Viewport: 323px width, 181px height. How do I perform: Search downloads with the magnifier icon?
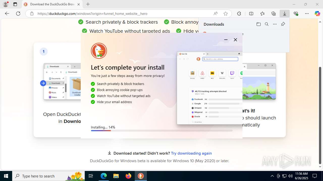click(266, 24)
